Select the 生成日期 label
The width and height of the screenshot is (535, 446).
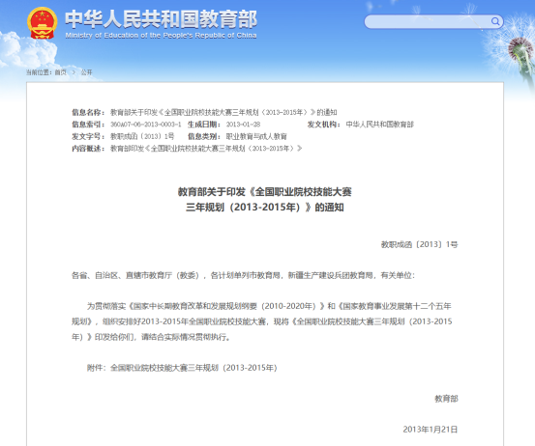click(x=204, y=125)
